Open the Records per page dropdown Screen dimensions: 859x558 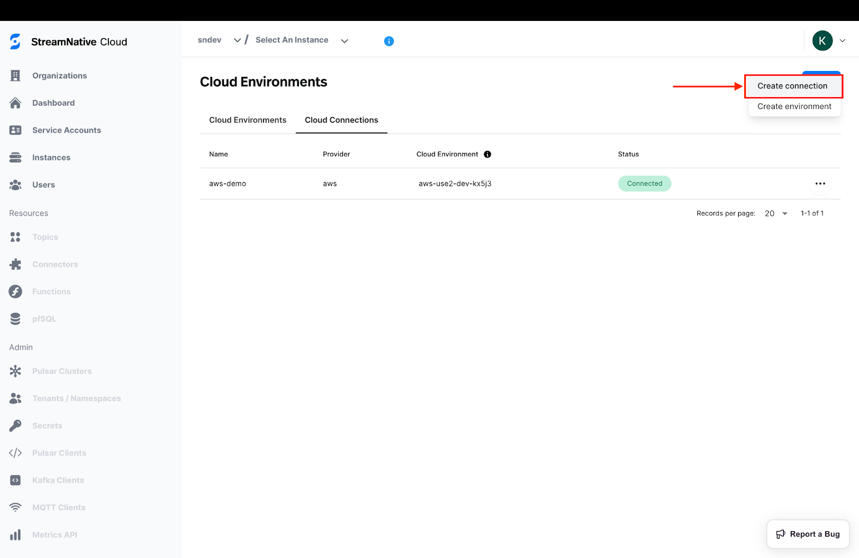(776, 214)
